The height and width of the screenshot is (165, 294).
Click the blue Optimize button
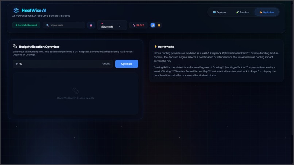[127, 64]
